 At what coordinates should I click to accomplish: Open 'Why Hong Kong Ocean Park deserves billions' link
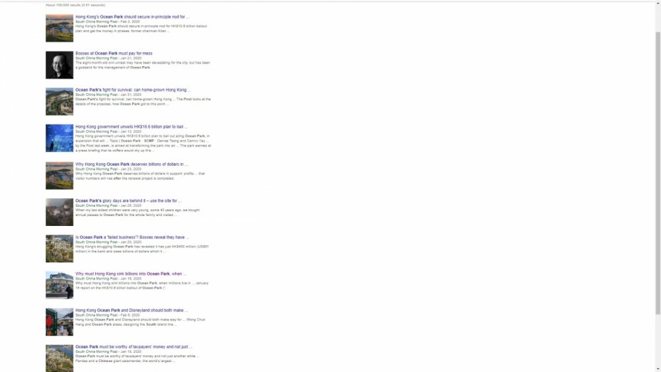click(x=132, y=164)
